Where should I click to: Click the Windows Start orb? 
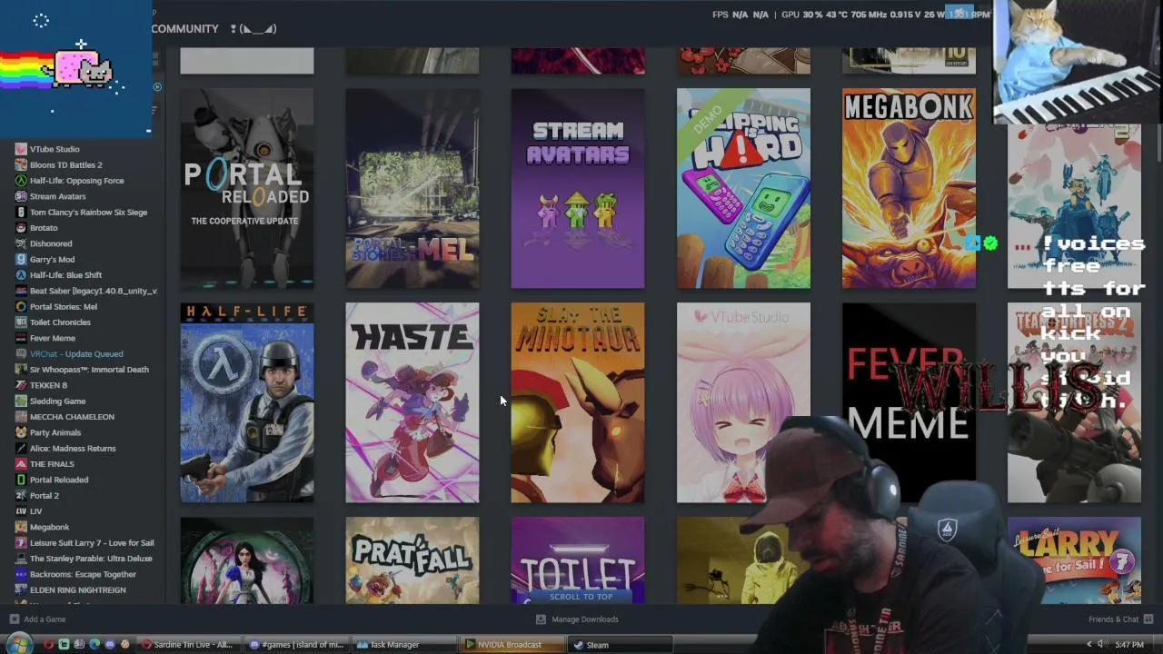point(19,644)
